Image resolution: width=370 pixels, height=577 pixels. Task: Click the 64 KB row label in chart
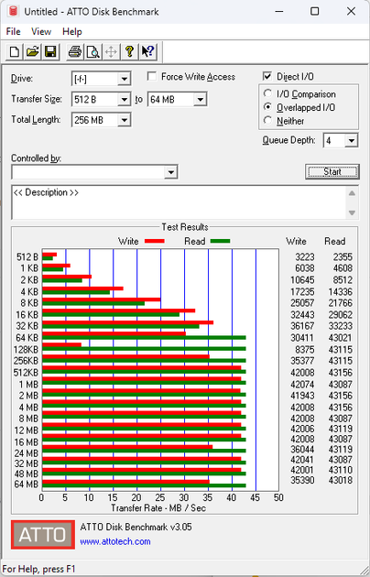[x=27, y=337]
